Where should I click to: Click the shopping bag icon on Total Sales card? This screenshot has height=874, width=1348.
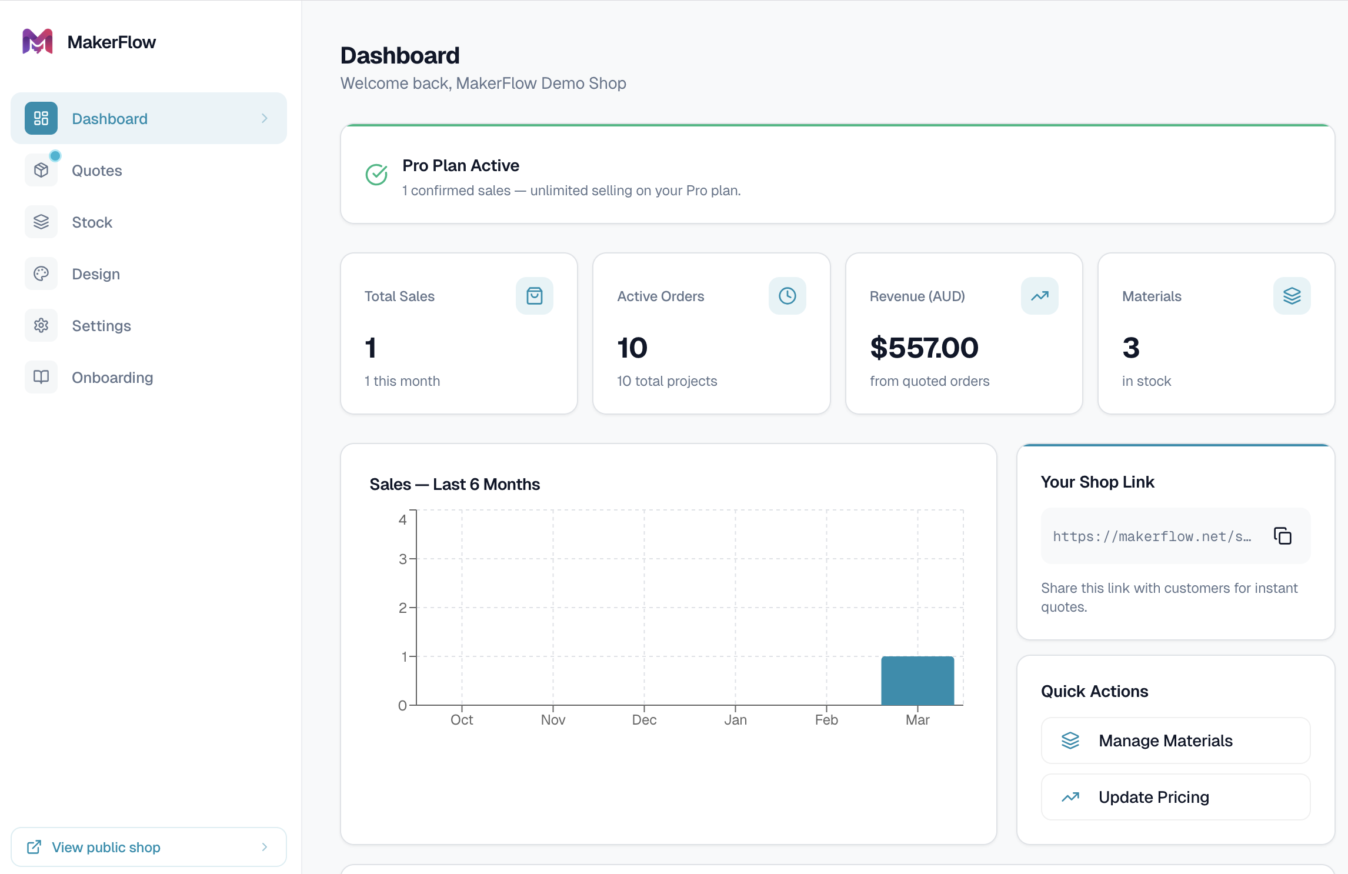tap(534, 296)
